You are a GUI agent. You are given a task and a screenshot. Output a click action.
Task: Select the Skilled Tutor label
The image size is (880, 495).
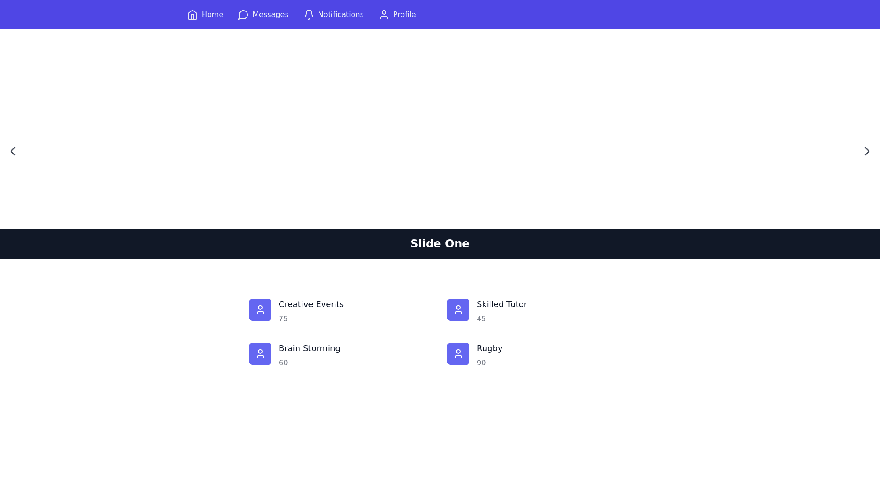click(501, 304)
